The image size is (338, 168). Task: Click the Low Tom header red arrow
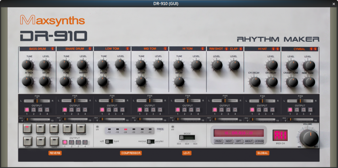coord(128,49)
